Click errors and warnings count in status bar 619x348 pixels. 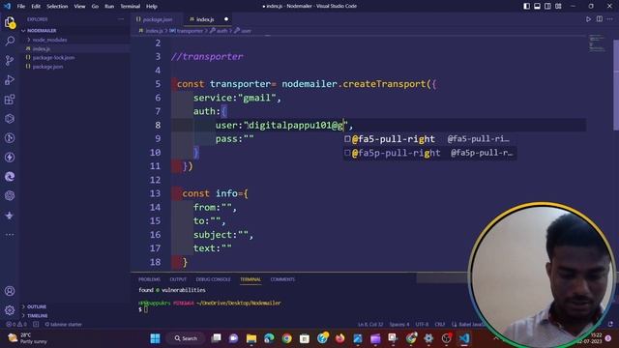pyautogui.click(x=16, y=325)
